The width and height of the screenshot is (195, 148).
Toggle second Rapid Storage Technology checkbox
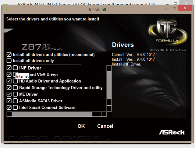click(x=15, y=88)
